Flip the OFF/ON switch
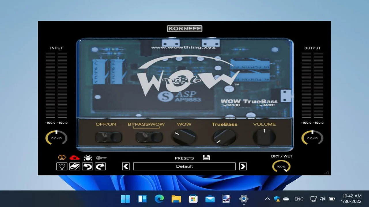369x207 pixels. [x=108, y=137]
